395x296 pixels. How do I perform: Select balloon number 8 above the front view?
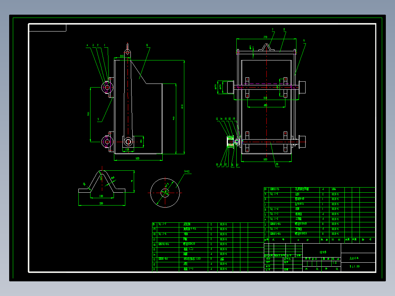284,29
